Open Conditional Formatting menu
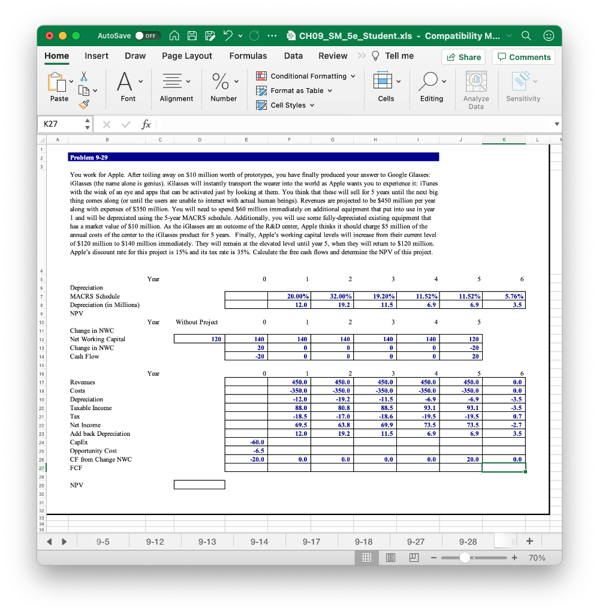 [x=306, y=76]
